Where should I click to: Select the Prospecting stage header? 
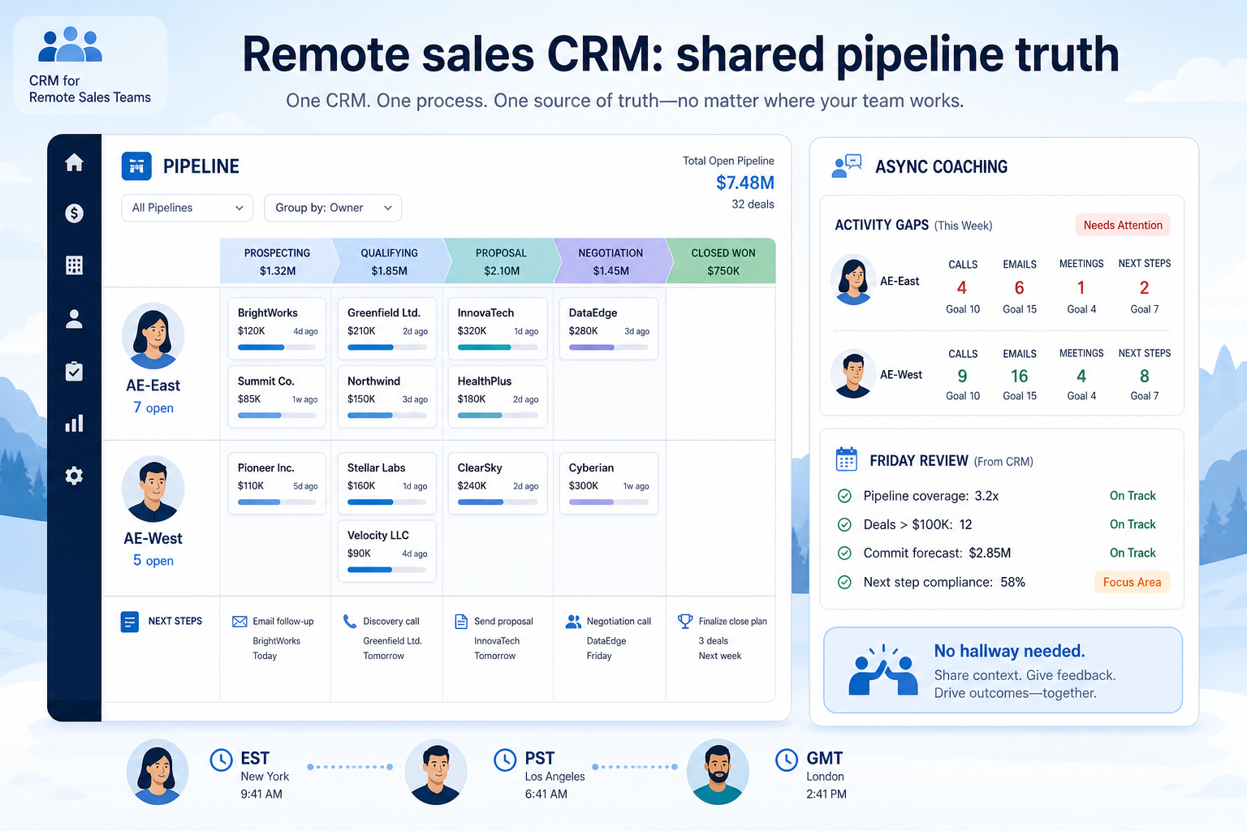tap(277, 261)
